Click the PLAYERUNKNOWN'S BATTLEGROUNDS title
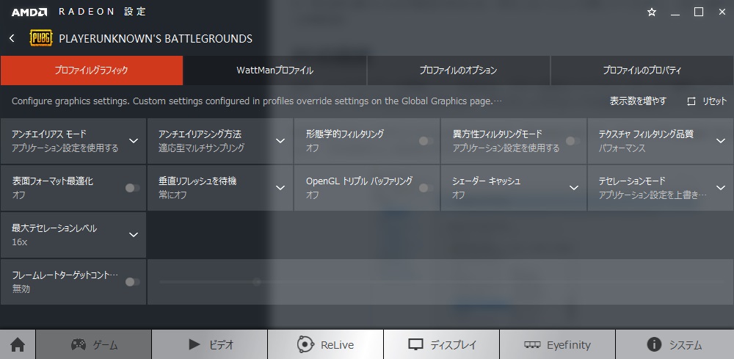 coord(156,38)
